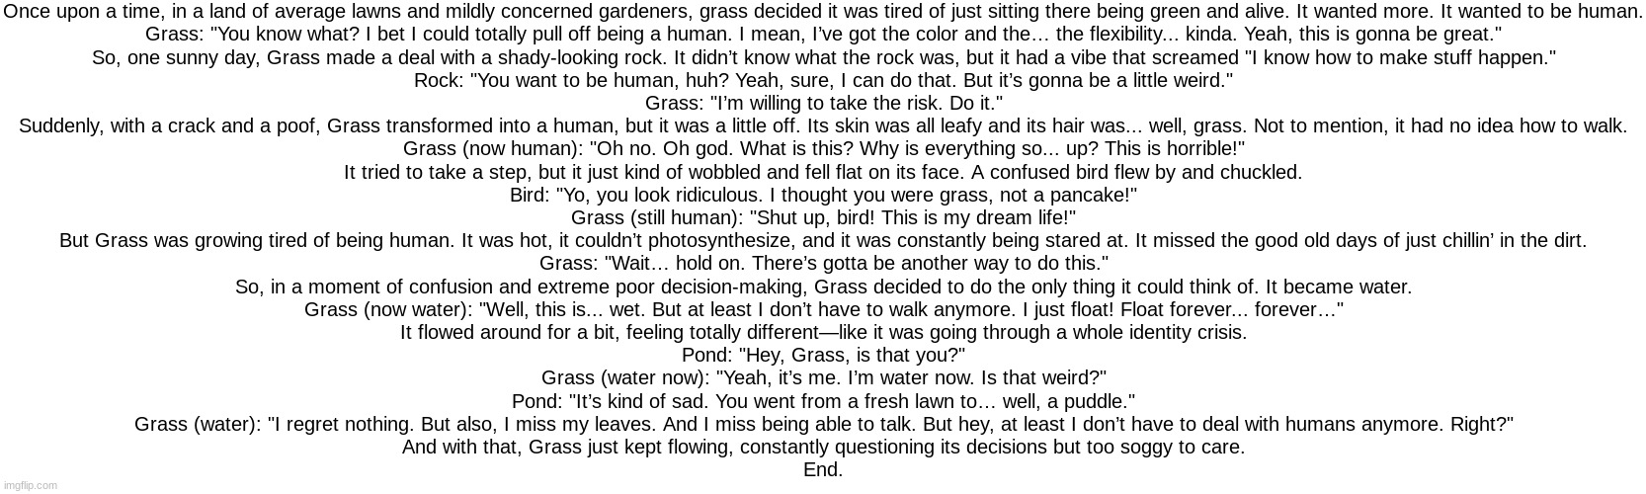Viewport: 1646px width, 494px height.
Task: Click 'Yeah, it's me. I'm water now' line
Action: click(x=823, y=378)
